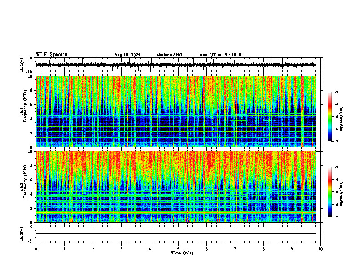
Task: Click time-axis tick label 3
Action: pos(121,249)
